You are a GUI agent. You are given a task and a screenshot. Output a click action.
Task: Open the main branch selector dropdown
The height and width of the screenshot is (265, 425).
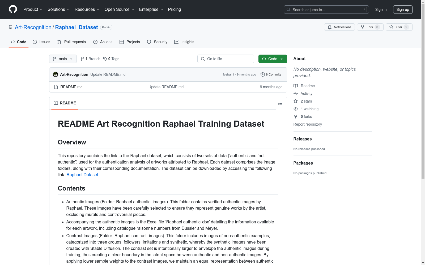pyautogui.click(x=63, y=59)
